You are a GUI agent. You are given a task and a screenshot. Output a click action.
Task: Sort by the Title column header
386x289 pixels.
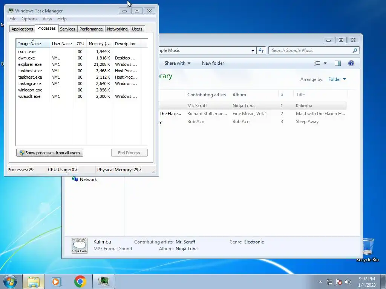tap(320, 94)
